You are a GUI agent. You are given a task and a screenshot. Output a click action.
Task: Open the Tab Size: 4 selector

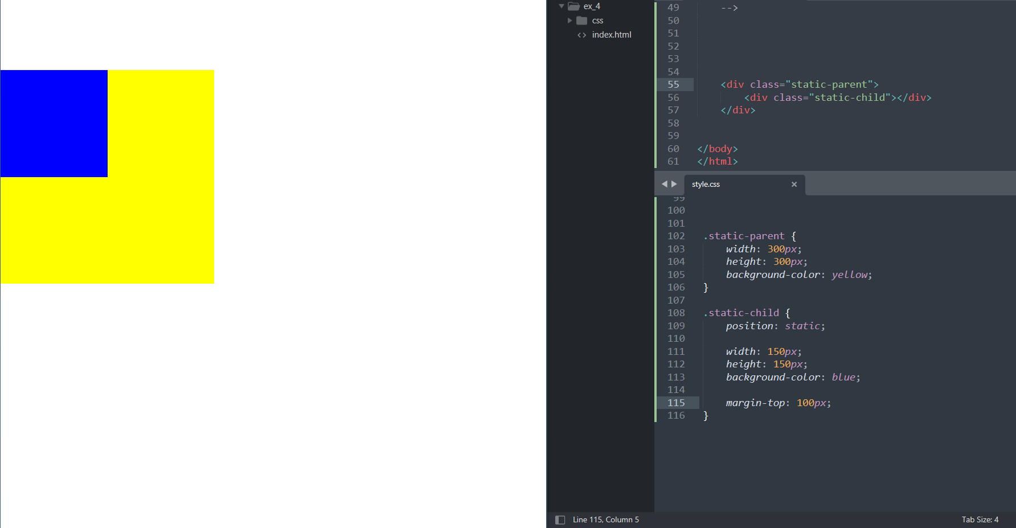point(980,520)
